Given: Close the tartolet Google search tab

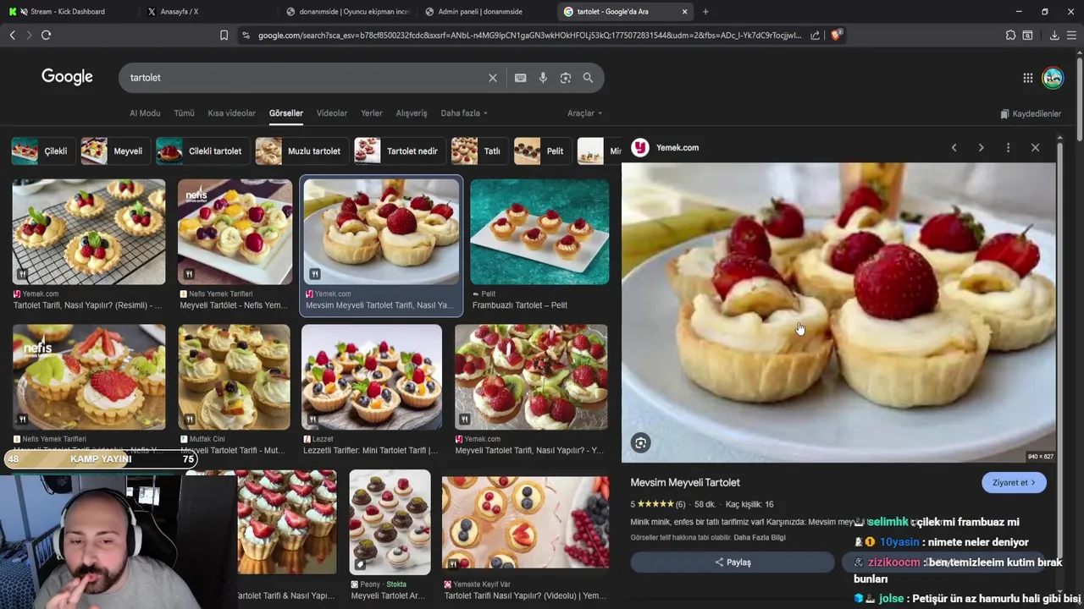Looking at the screenshot, I should coord(684,12).
